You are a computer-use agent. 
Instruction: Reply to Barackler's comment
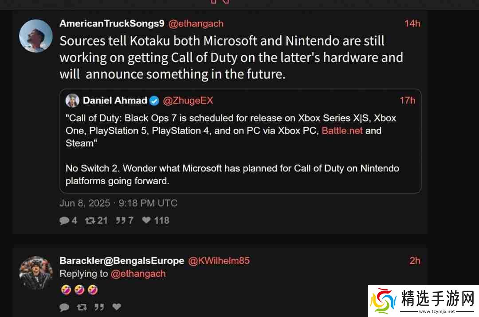click(x=64, y=306)
